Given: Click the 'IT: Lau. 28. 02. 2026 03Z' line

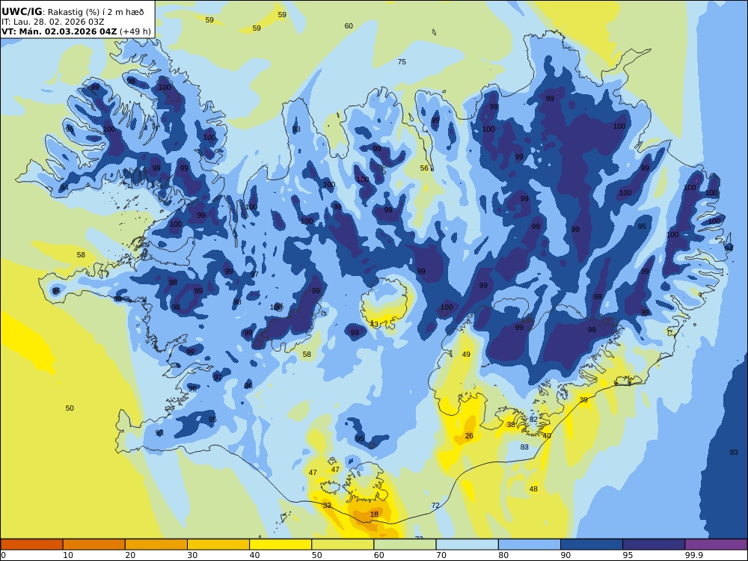Looking at the screenshot, I should [52, 22].
